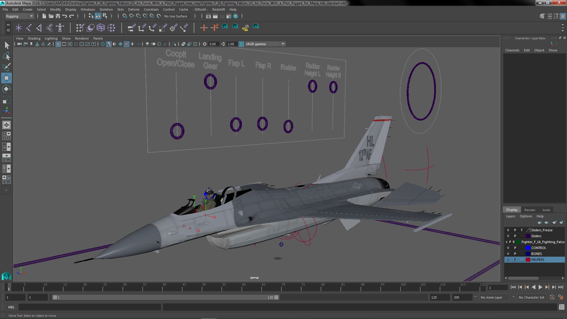Toggle visibility of HELPERS layer
This screenshot has width=567, height=319.
point(508,260)
